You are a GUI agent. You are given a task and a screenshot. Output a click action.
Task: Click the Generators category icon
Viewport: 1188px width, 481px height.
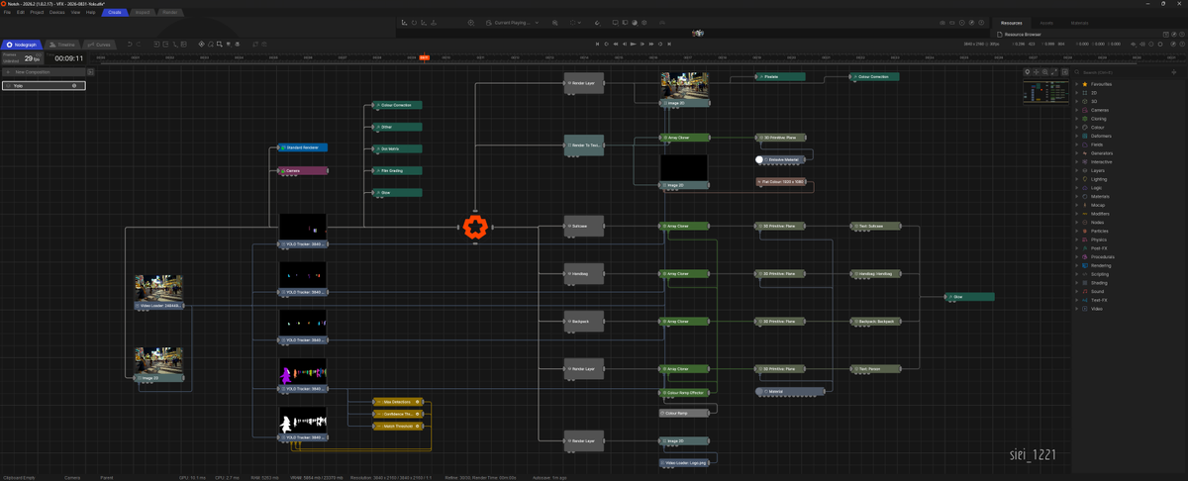(x=1086, y=153)
